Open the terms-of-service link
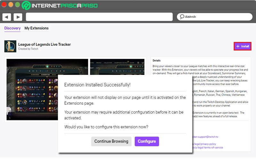This screenshot has height=160, width=256. (x=208, y=148)
